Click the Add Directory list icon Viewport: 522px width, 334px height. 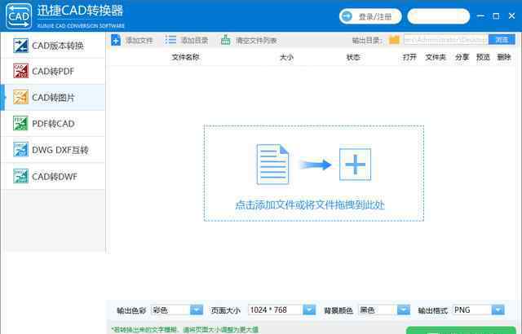[170, 40]
